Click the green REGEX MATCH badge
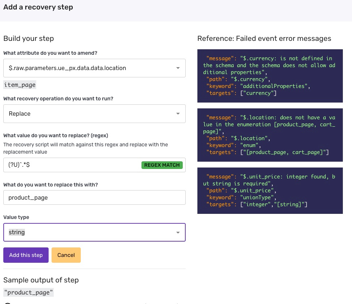This screenshot has width=352, height=304. tap(162, 165)
